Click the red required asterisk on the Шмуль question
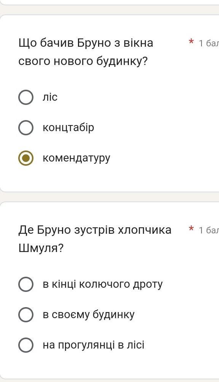 [191, 228]
